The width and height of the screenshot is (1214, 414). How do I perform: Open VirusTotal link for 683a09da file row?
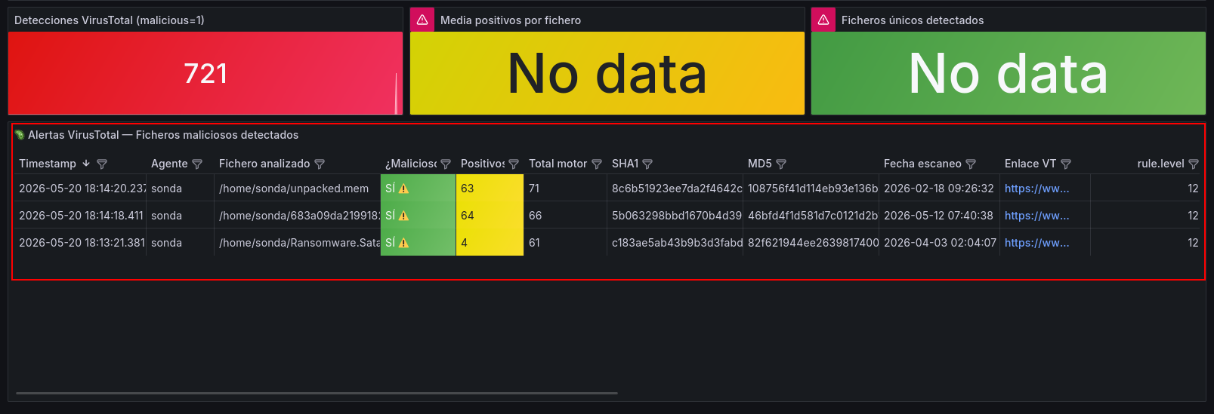(x=1036, y=216)
